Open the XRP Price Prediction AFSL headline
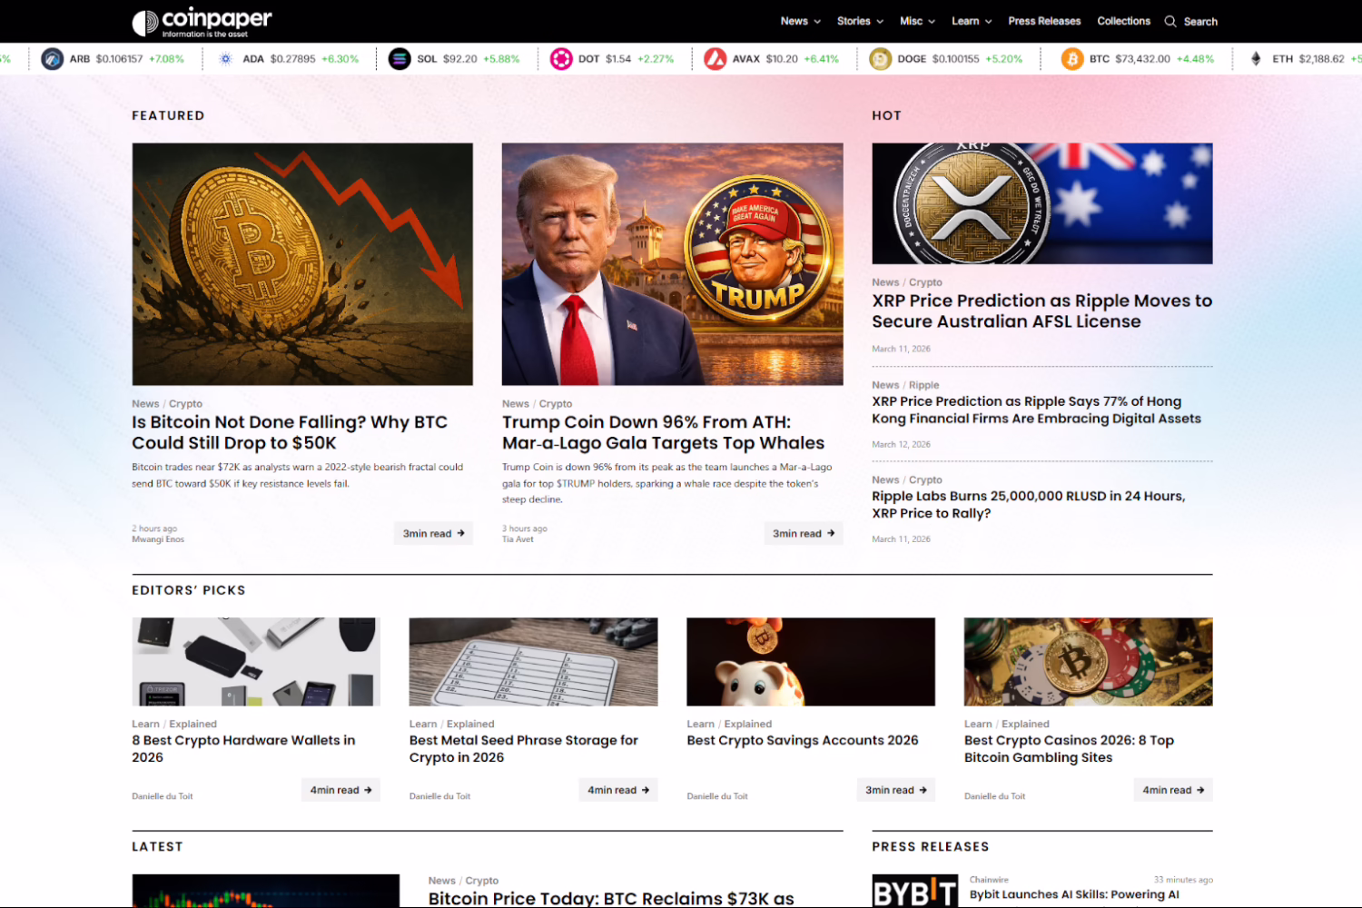Screen dimensions: 1362x908 (x=1041, y=311)
